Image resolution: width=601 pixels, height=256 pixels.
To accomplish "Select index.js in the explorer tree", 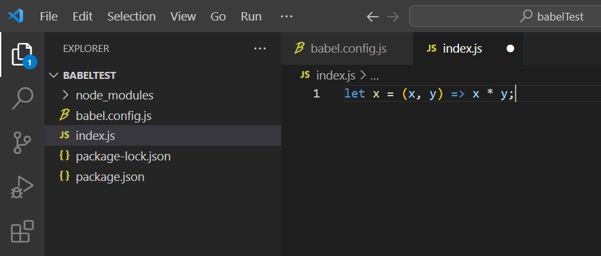I will tap(163, 135).
